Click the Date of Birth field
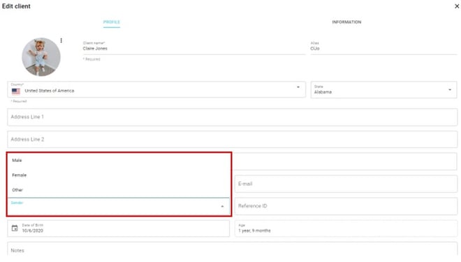 [x=119, y=229]
